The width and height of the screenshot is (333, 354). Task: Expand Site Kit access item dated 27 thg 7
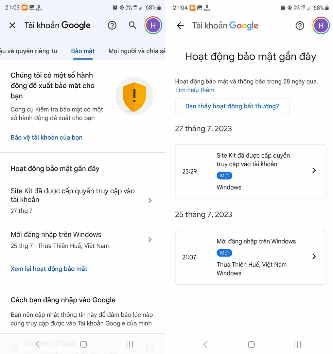150,200
